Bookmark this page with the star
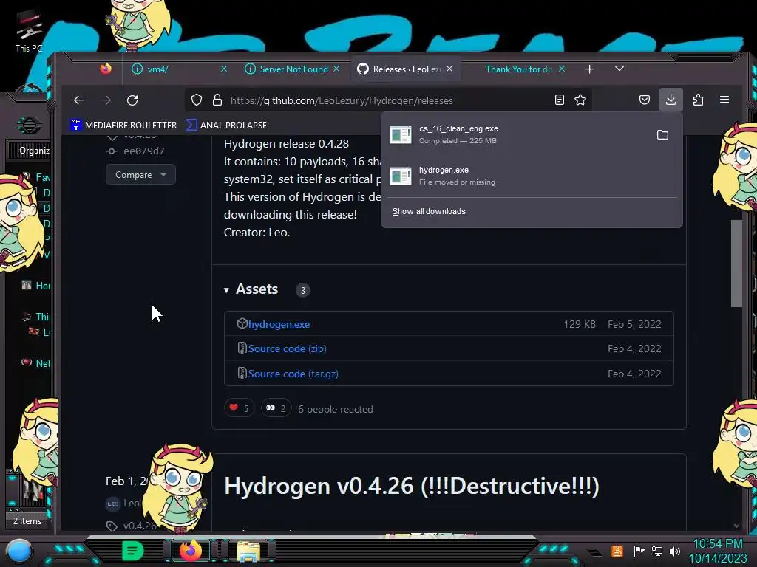The width and height of the screenshot is (757, 567). [580, 100]
